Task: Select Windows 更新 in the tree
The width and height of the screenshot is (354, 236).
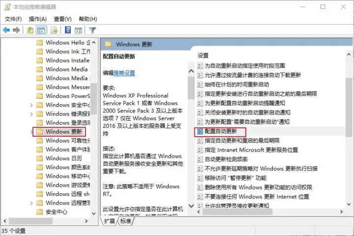Action: pyautogui.click(x=64, y=132)
